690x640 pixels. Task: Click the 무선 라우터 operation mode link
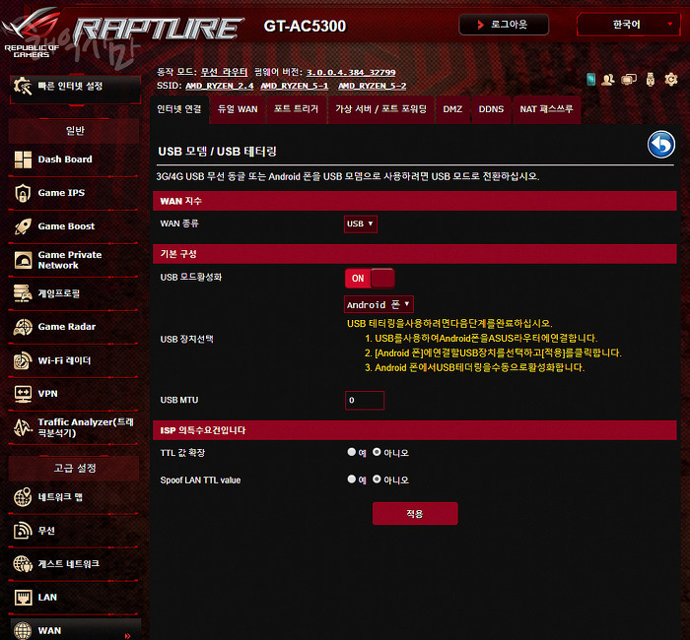coord(224,72)
